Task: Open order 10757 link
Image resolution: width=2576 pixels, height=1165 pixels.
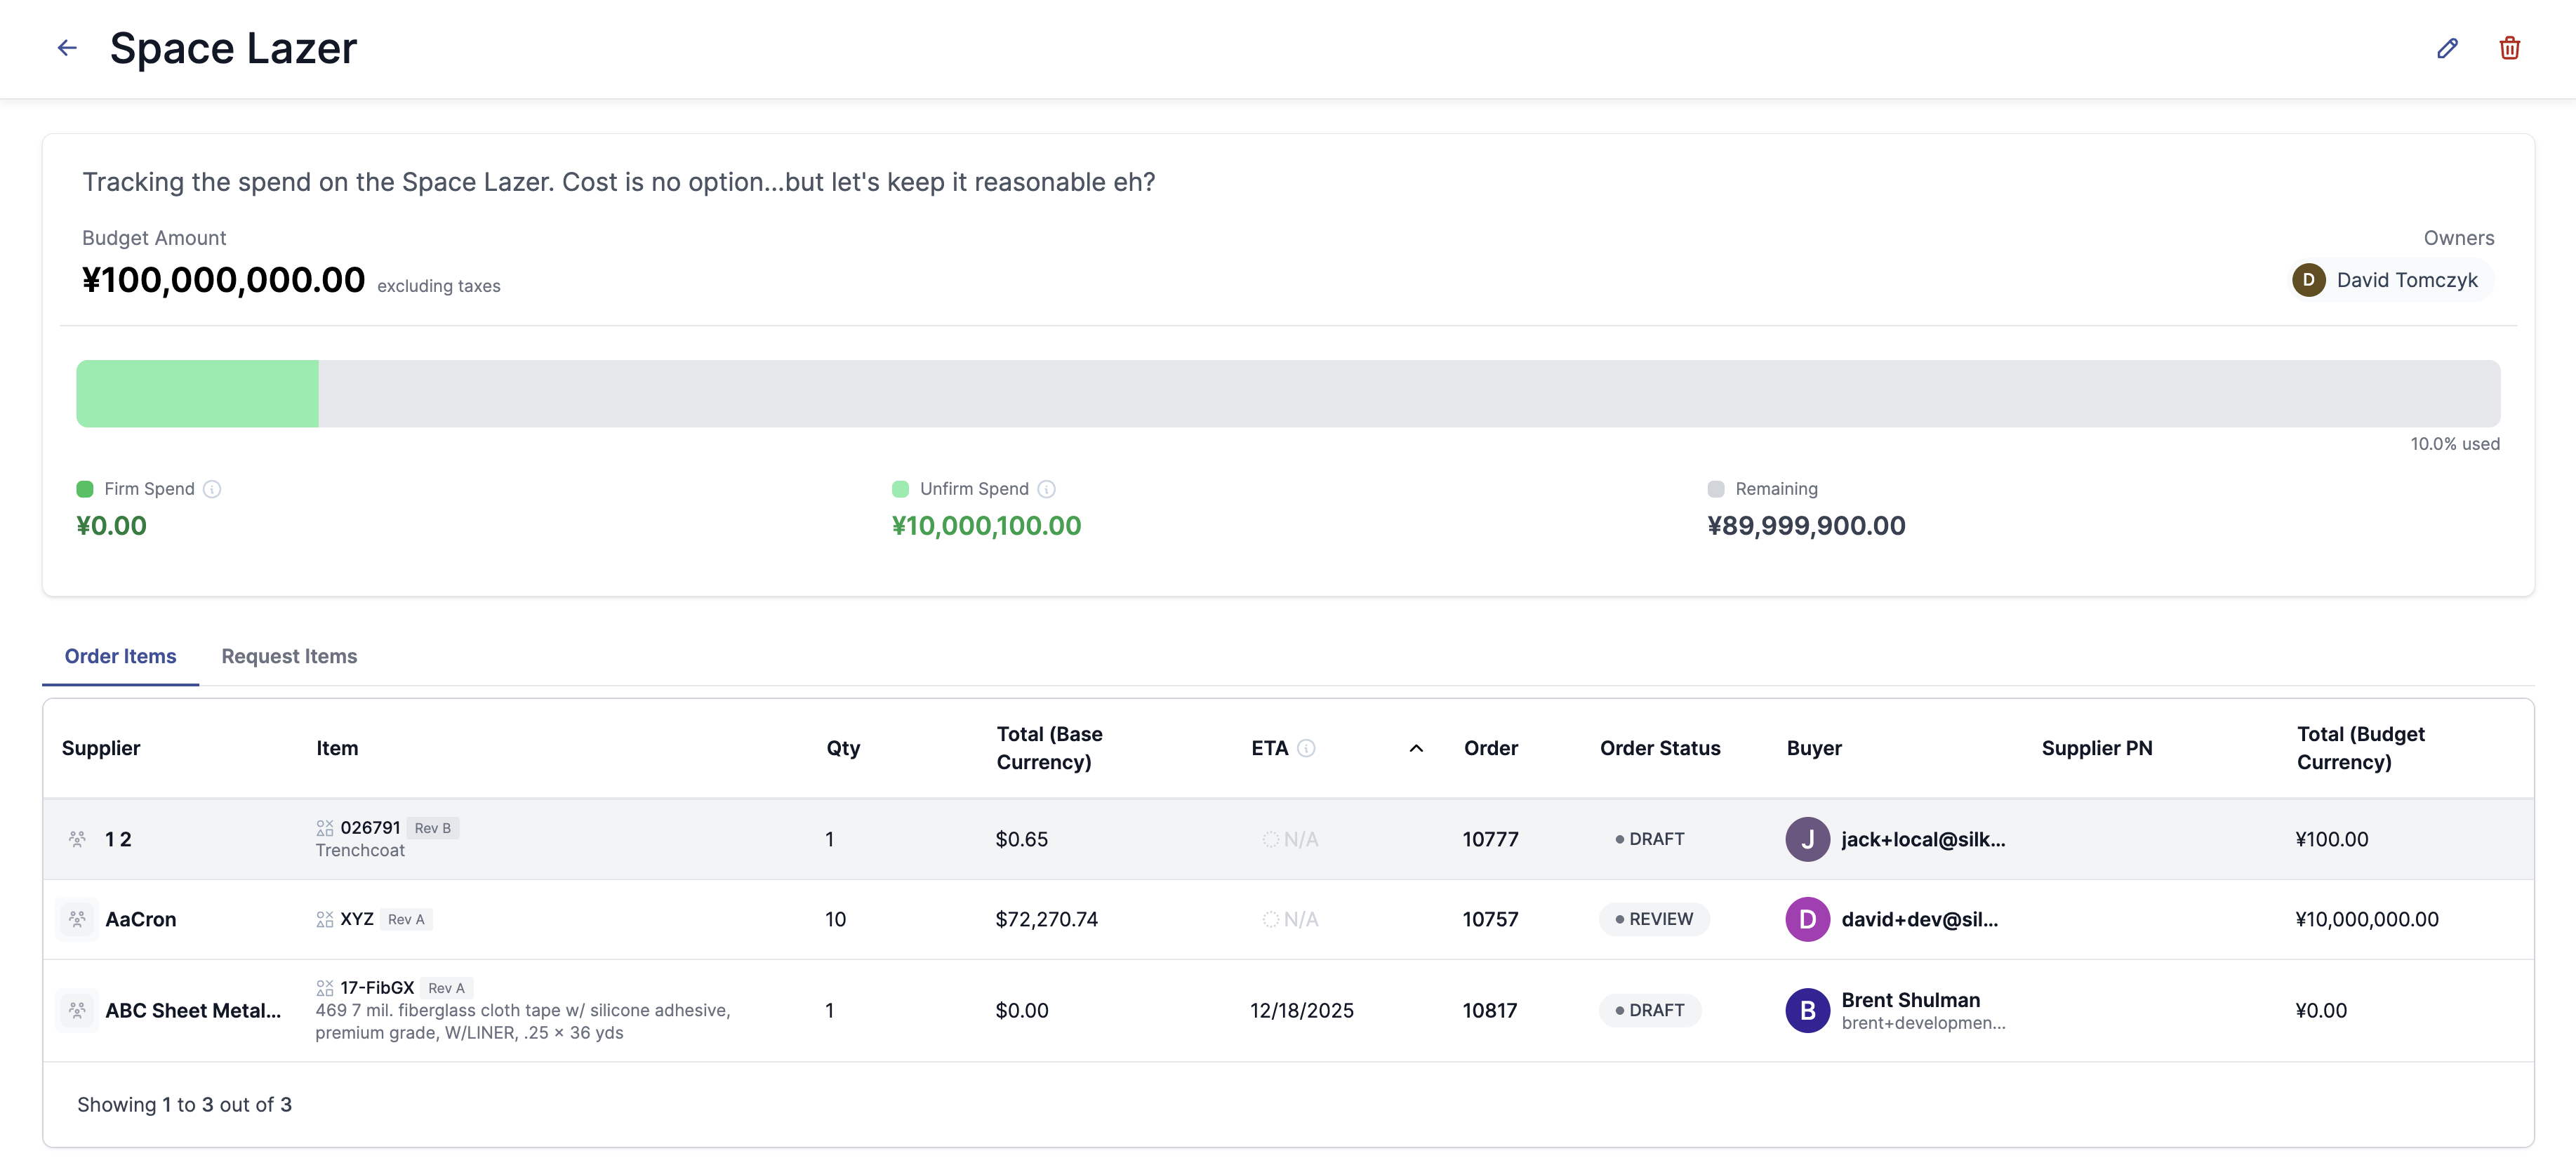Action: click(1490, 919)
